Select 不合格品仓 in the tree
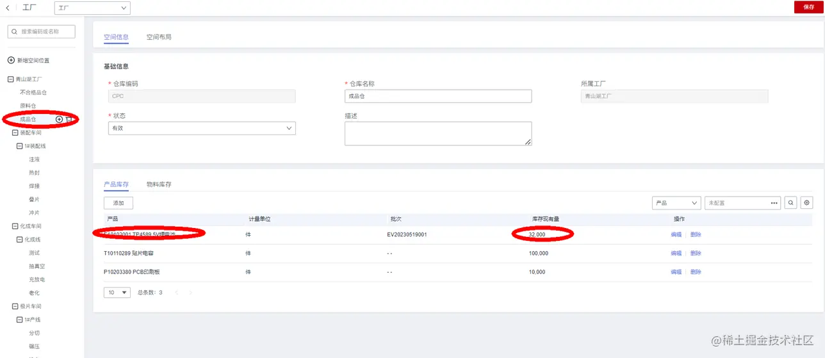This screenshot has height=358, width=825. [33, 92]
